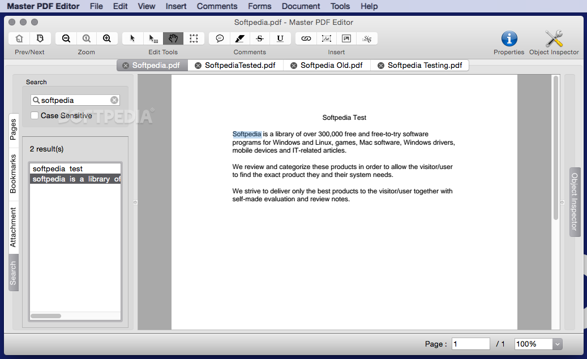
Task: Show the Pages side panel
Action: pyautogui.click(x=14, y=129)
